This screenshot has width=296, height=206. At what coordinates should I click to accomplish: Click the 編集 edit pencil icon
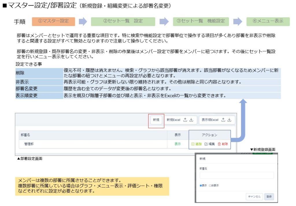click(x=206, y=144)
